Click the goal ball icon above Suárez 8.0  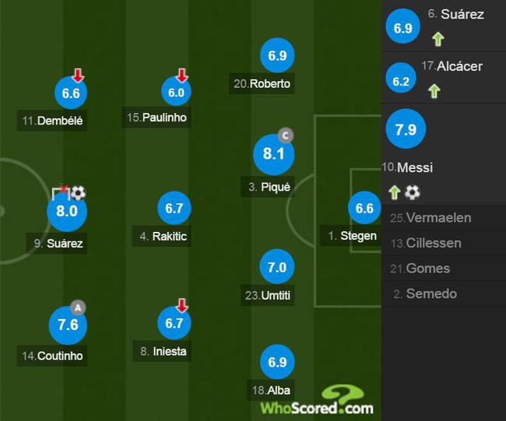78,192
